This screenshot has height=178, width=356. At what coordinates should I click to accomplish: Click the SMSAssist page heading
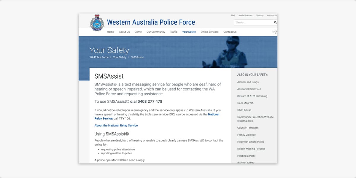tap(109, 76)
